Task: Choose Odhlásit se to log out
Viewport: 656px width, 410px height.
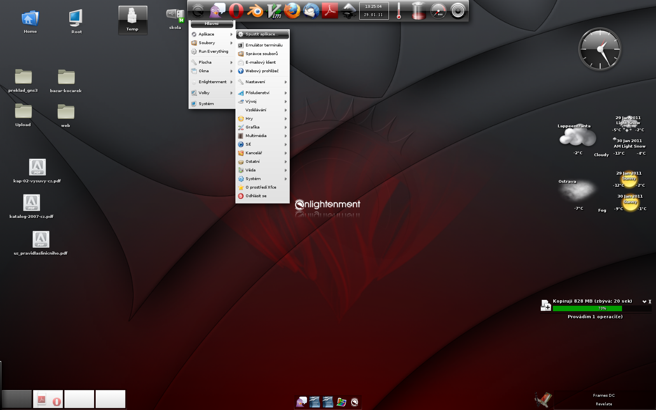Action: tap(262, 196)
